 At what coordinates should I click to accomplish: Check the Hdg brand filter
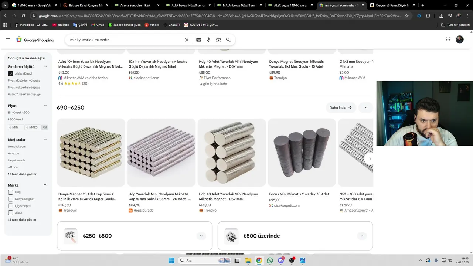click(x=11, y=192)
